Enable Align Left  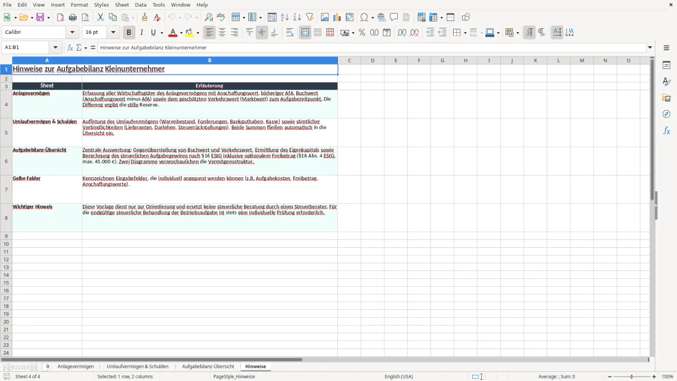210,33
